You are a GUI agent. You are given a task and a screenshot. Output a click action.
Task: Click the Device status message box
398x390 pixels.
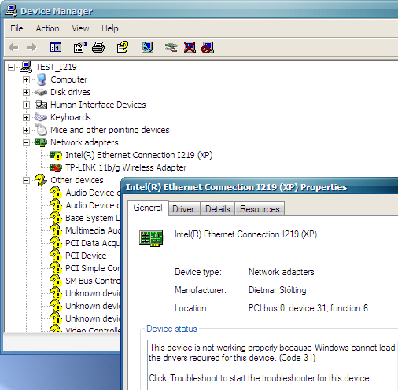tap(273, 365)
